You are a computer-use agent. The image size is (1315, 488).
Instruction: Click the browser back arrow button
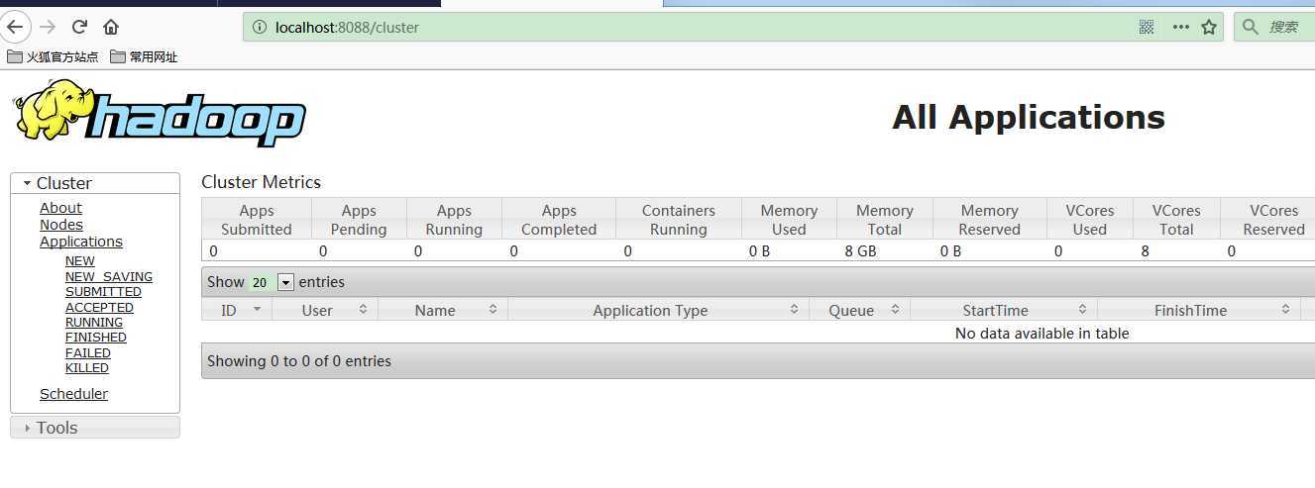pyautogui.click(x=15, y=27)
